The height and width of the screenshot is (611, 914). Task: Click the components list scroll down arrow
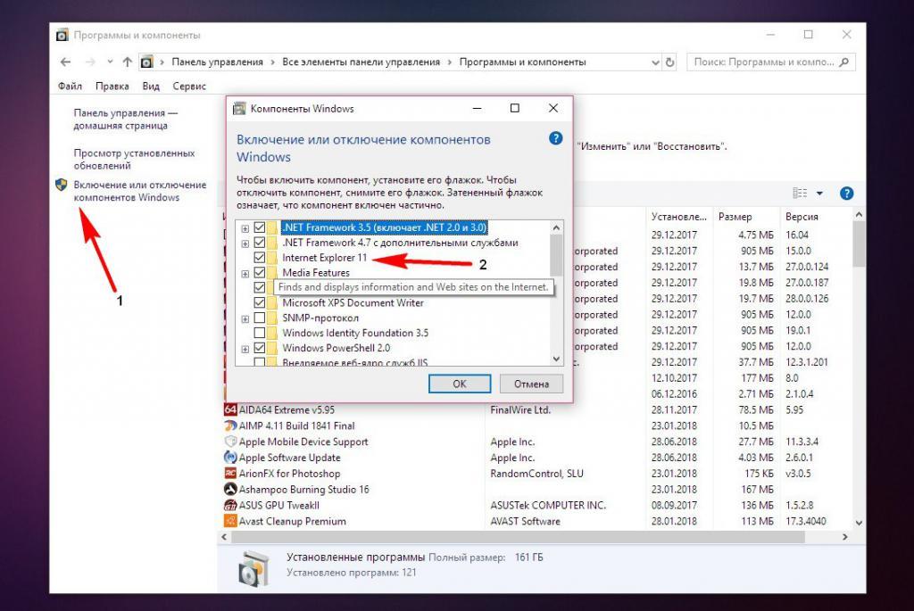click(556, 359)
